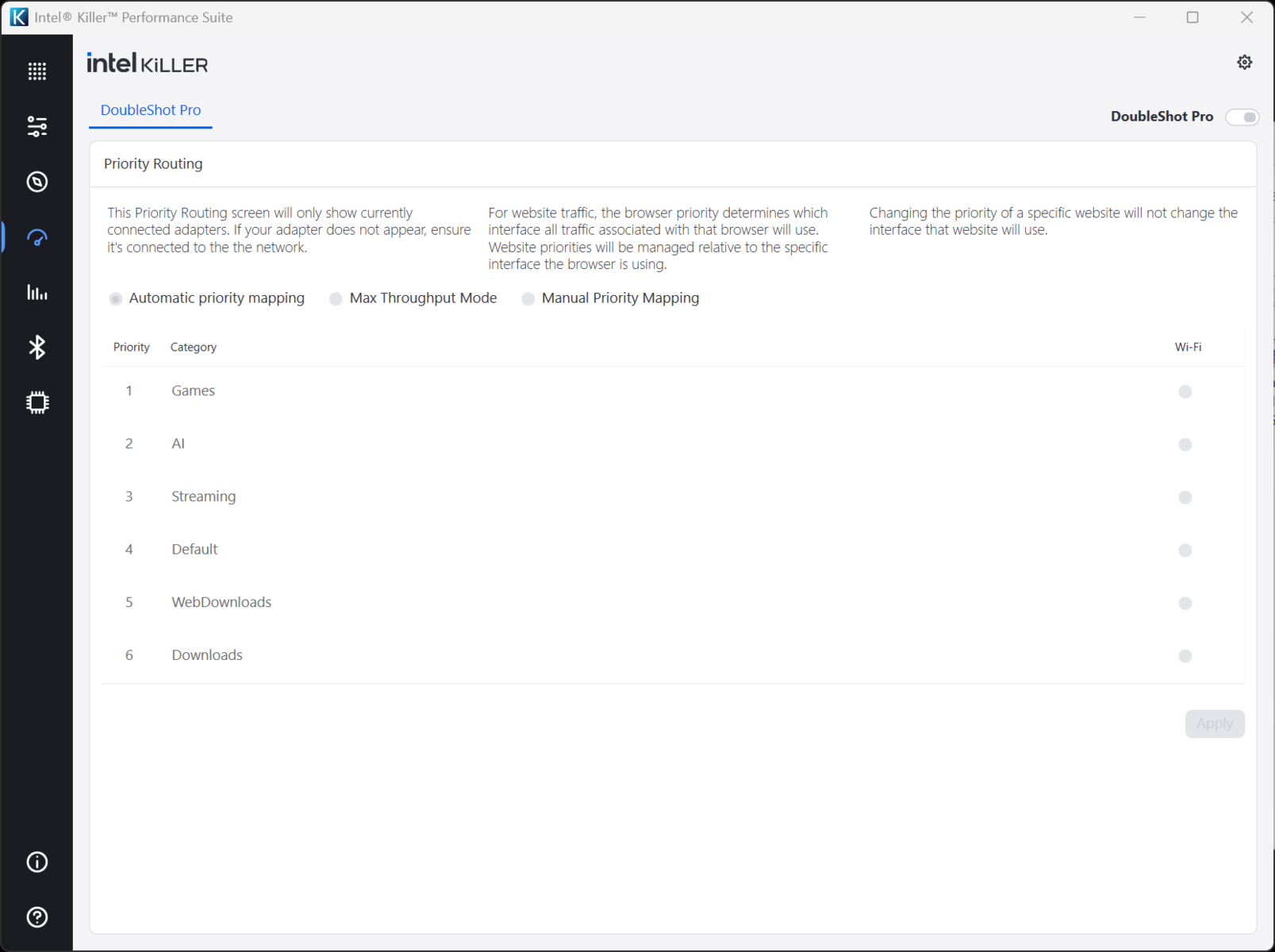Click the WebDownloads category label

221,602
